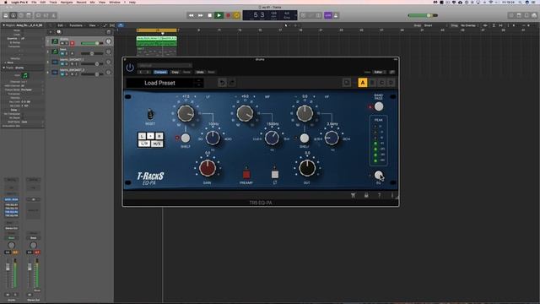Open the Functions menu in Tracks area
The height and width of the screenshot is (304, 540).
coord(77,25)
